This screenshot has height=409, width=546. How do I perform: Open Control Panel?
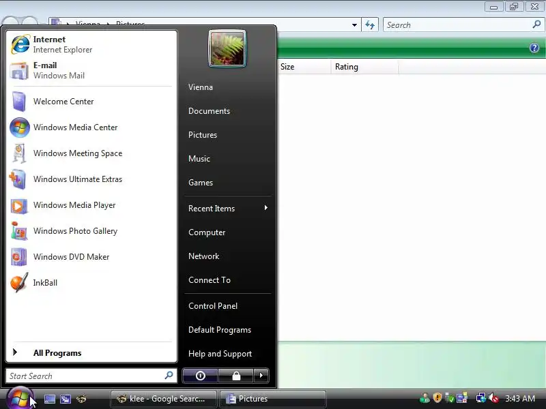pos(213,306)
